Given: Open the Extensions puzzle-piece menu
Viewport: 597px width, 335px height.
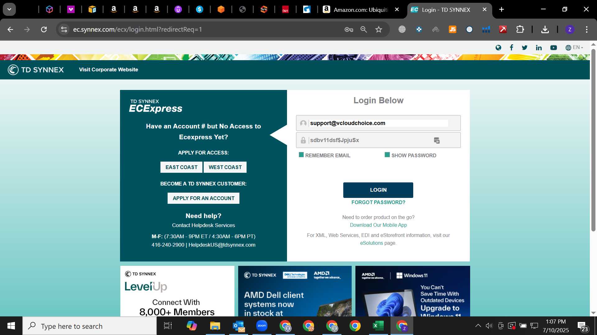Looking at the screenshot, I should [x=520, y=29].
